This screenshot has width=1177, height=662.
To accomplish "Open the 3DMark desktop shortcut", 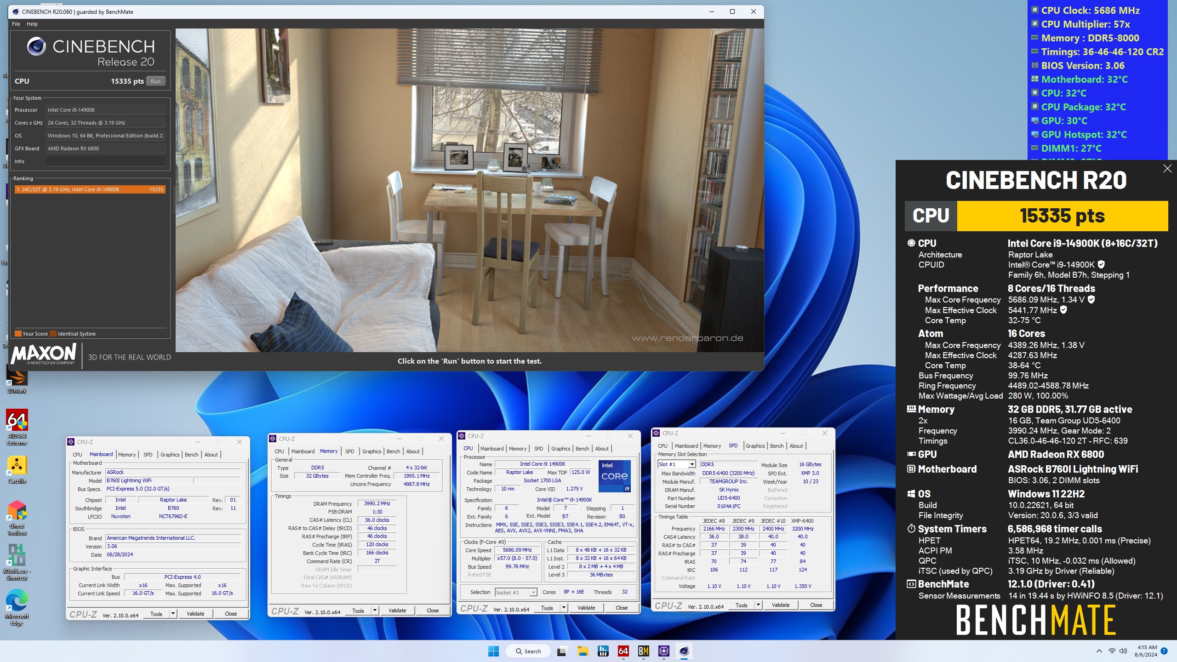I will (x=17, y=380).
